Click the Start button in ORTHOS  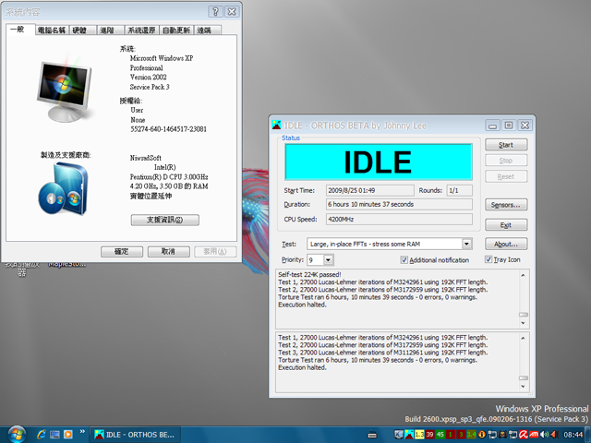click(506, 145)
